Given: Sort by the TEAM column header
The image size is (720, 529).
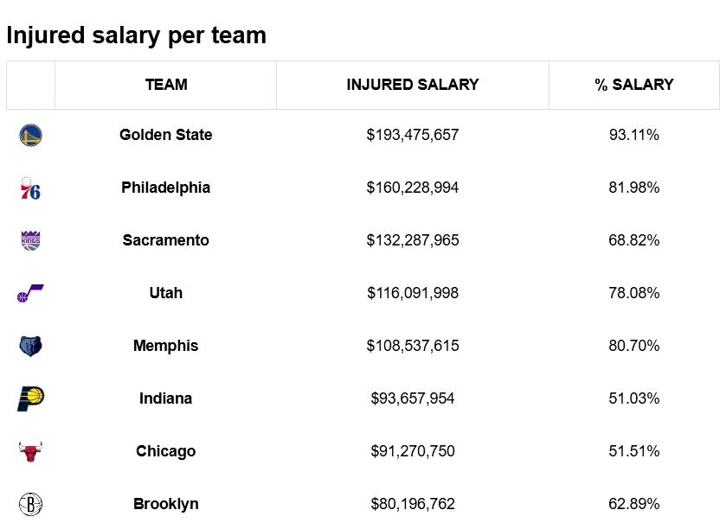Looking at the screenshot, I should point(166,85).
